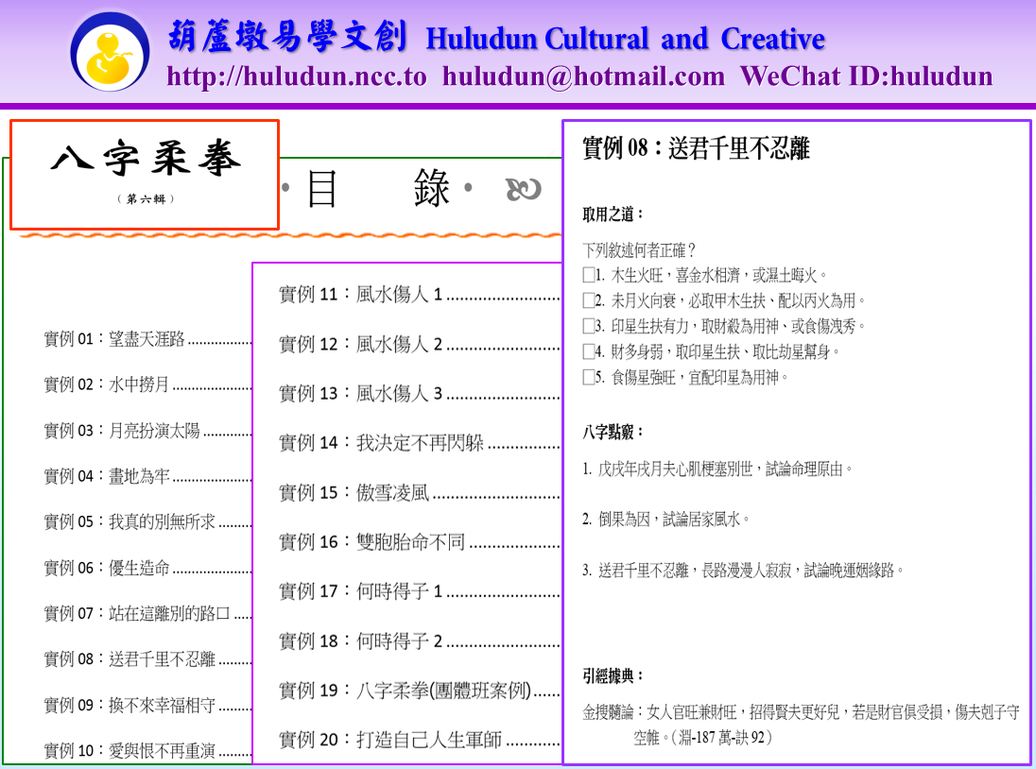This screenshot has width=1036, height=769.
Task: Check option 1 木生火旺 checkbox
Action: point(589,276)
